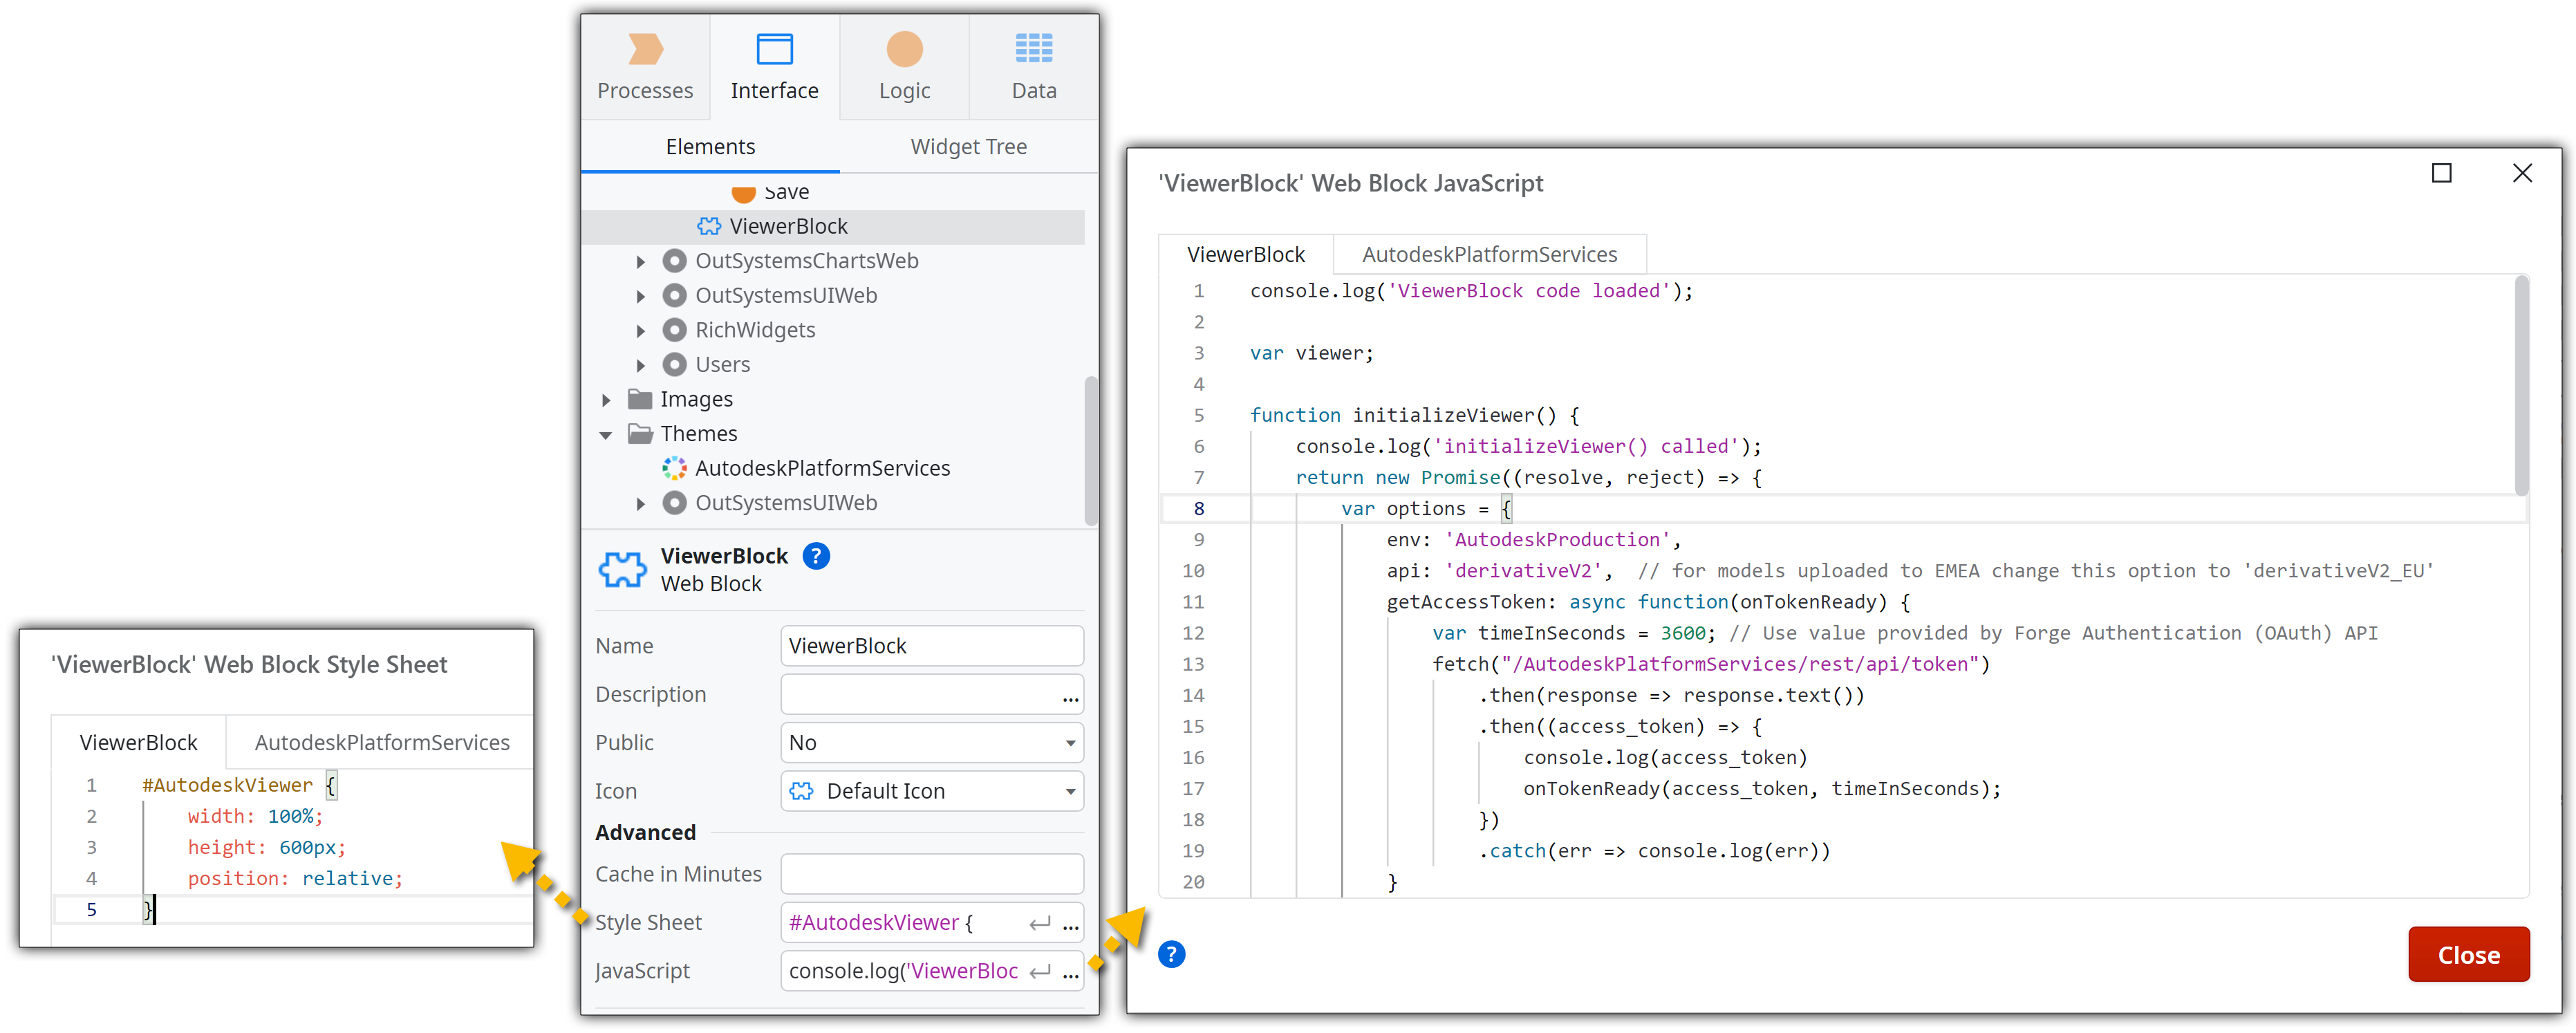Switch to the Interface tab
This screenshot has height=1033, width=2576.
click(x=774, y=67)
